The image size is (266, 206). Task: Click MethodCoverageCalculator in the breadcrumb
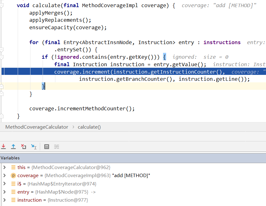pos(37,127)
